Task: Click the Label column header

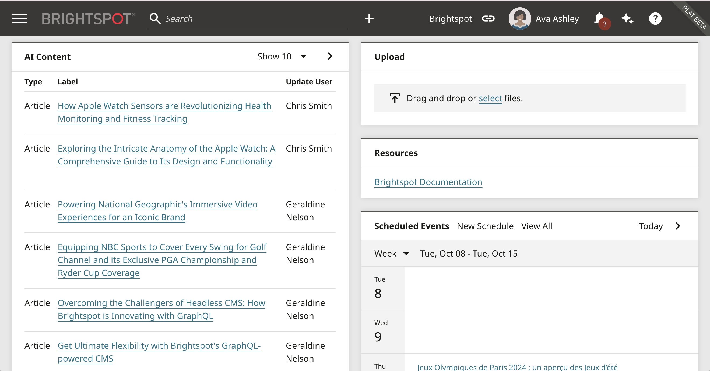Action: pos(68,82)
